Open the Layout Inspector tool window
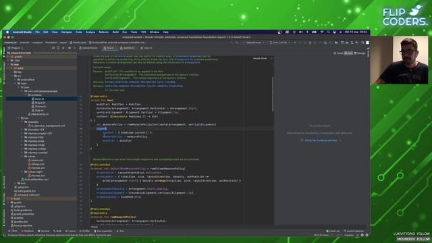 coord(354,231)
